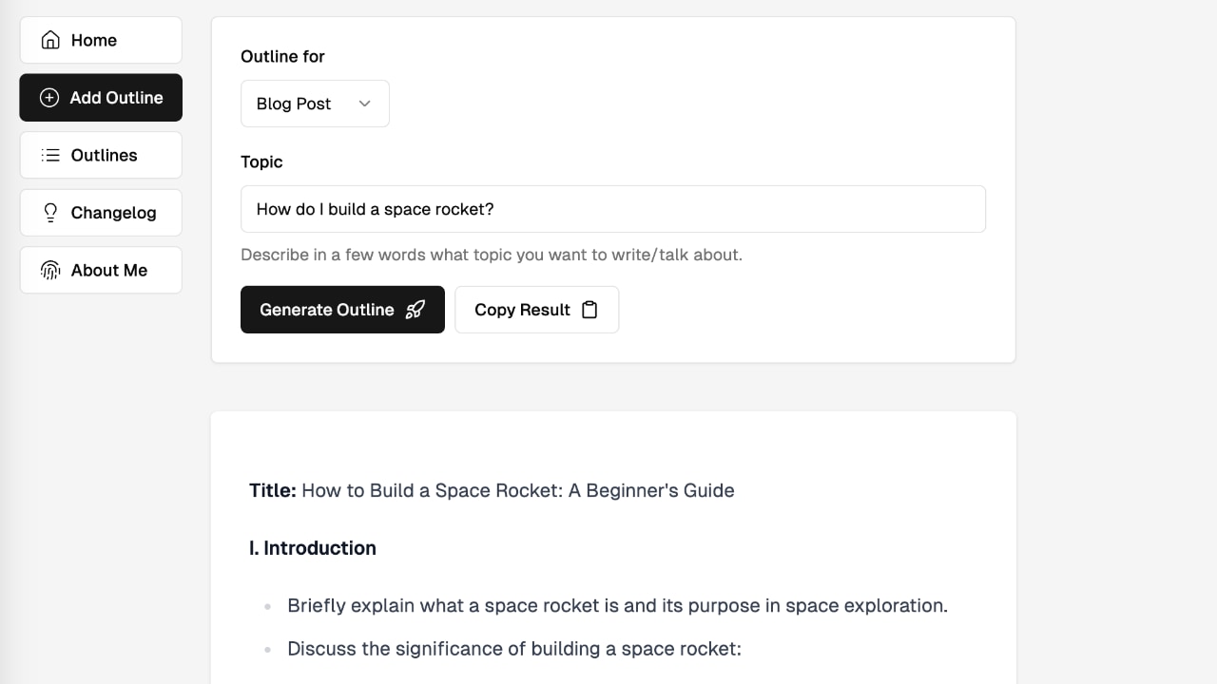Go to the Home menu item

[94, 40]
